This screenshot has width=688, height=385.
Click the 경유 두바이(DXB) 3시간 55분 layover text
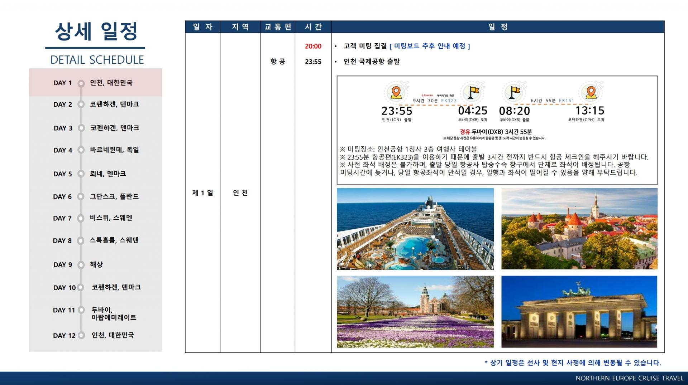(496, 132)
